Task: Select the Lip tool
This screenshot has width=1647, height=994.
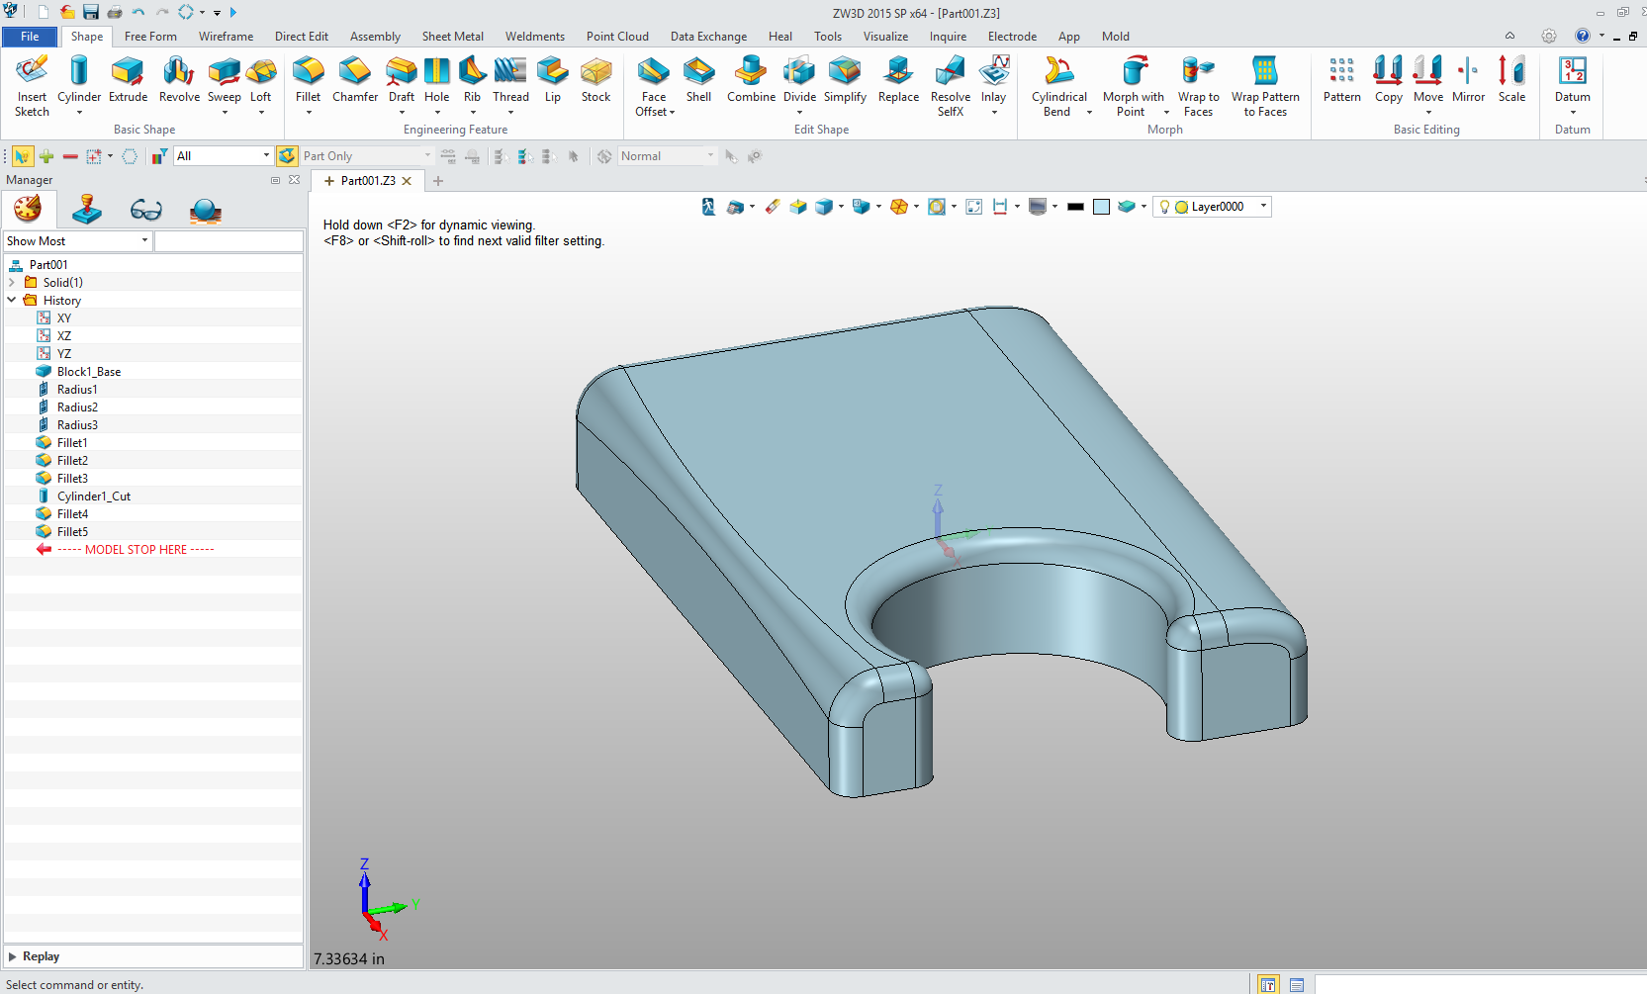Action: pos(553,79)
